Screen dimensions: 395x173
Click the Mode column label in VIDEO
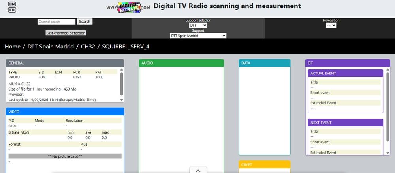click(39, 121)
